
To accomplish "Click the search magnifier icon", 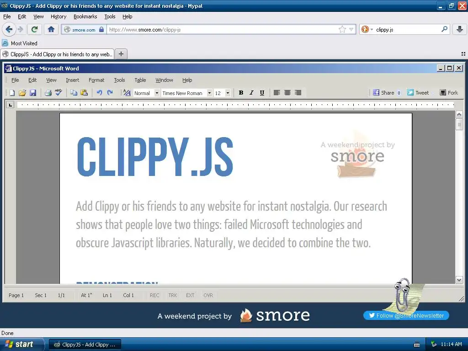I will (444, 29).
